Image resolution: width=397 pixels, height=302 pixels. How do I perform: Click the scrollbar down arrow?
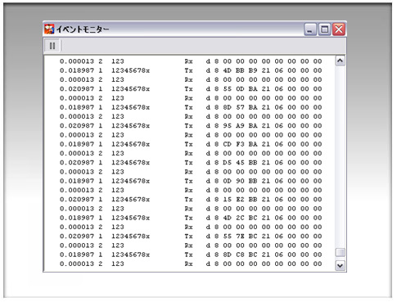click(x=340, y=265)
